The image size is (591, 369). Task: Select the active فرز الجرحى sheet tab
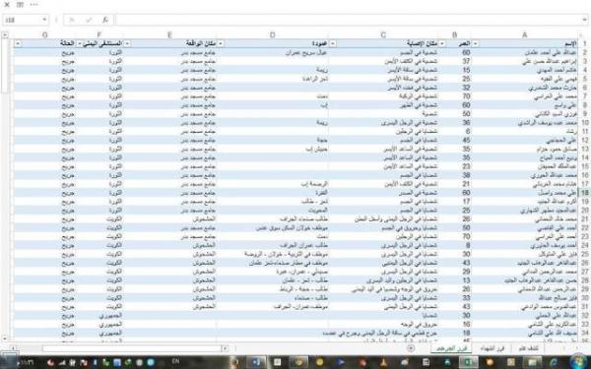451,348
